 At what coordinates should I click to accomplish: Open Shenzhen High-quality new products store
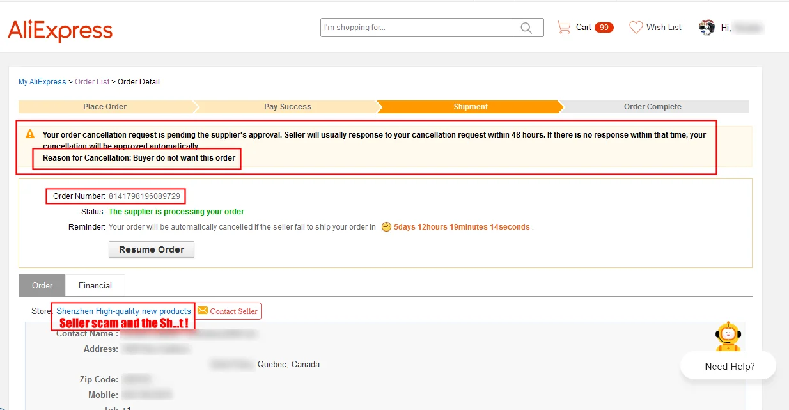click(123, 311)
